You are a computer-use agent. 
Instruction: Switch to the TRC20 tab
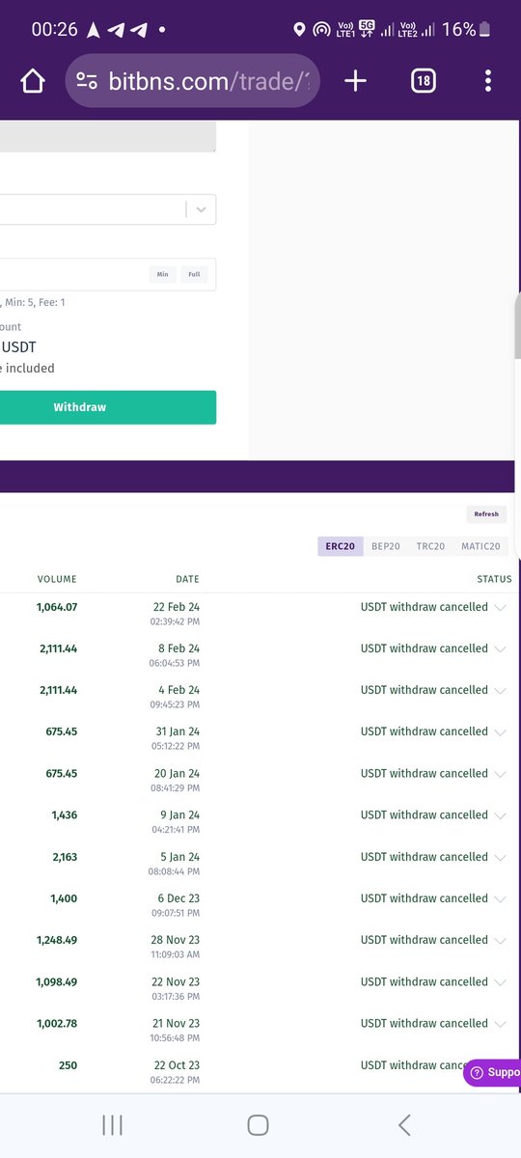pyautogui.click(x=430, y=546)
